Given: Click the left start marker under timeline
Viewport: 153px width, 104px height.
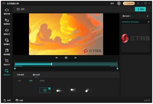Looking at the screenshot, I should [15, 68].
